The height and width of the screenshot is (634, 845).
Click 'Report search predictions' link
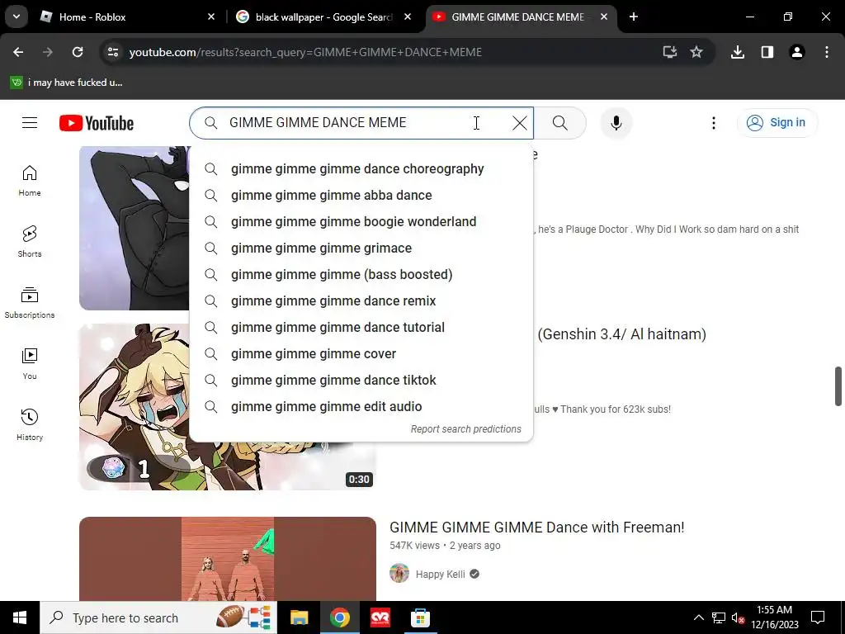(x=465, y=429)
